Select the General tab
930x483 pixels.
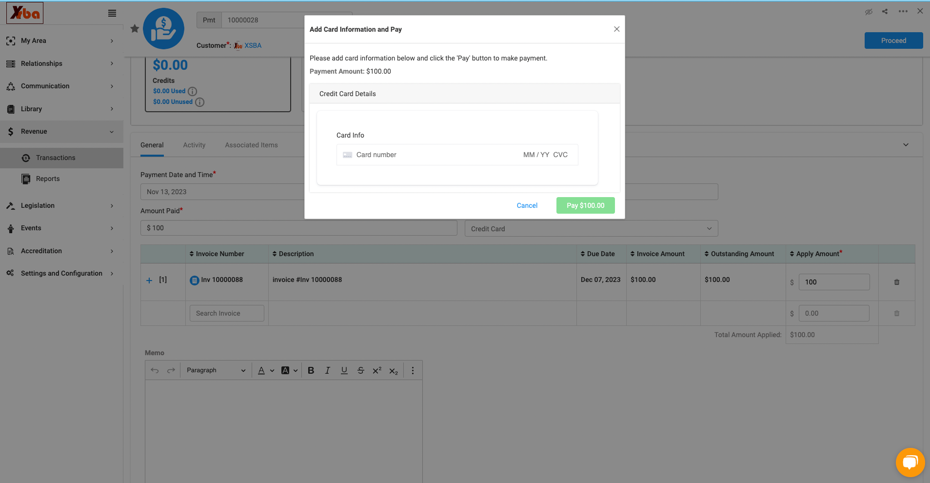click(x=152, y=145)
